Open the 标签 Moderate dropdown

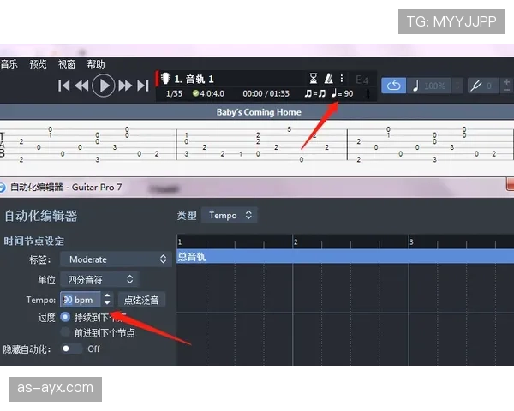[x=116, y=259]
